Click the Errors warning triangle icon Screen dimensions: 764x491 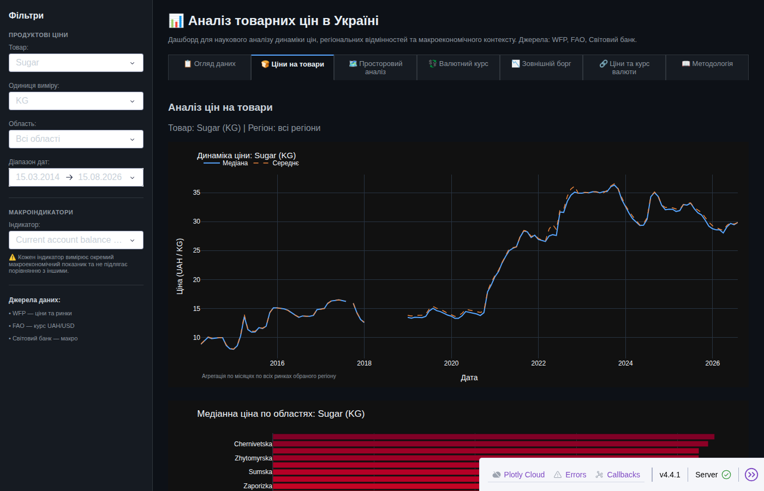[x=558, y=475]
